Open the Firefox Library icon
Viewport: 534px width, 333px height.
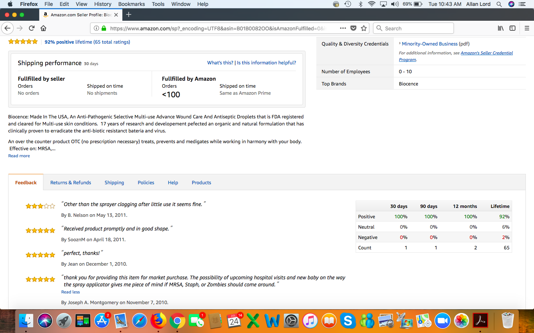(501, 28)
